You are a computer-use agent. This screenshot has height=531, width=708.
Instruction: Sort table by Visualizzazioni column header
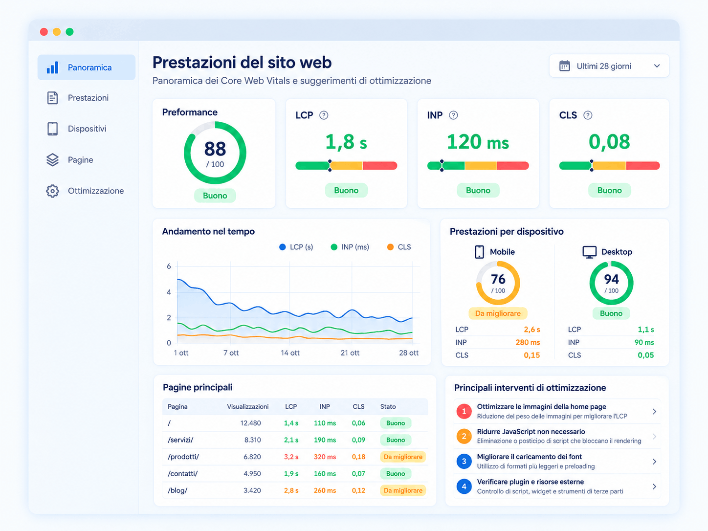click(248, 407)
